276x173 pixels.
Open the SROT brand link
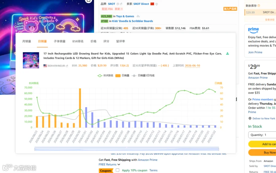[111, 4]
